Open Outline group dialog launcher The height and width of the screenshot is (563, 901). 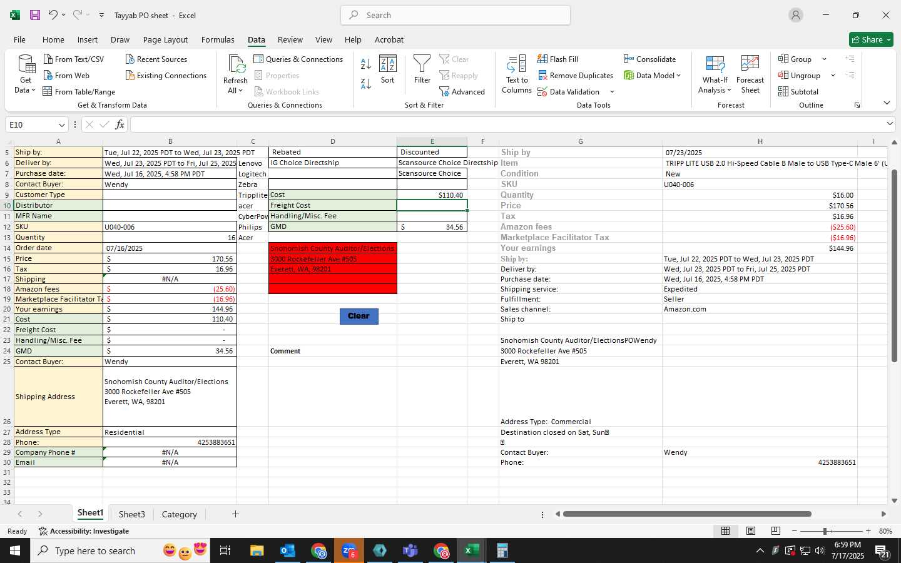click(x=857, y=105)
